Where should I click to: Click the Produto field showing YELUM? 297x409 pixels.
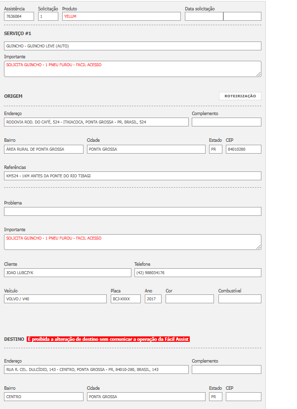pyautogui.click(x=121, y=16)
